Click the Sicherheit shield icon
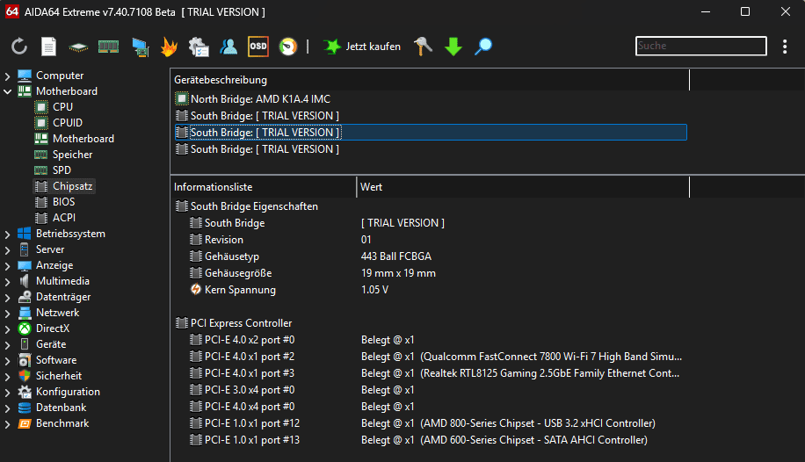 click(25, 376)
